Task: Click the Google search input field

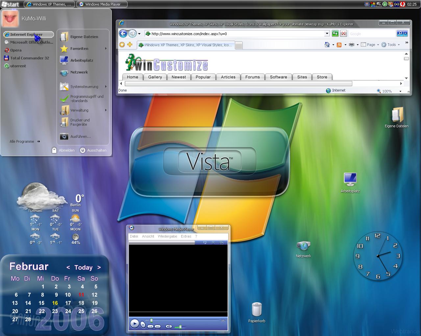Action: 372,33
